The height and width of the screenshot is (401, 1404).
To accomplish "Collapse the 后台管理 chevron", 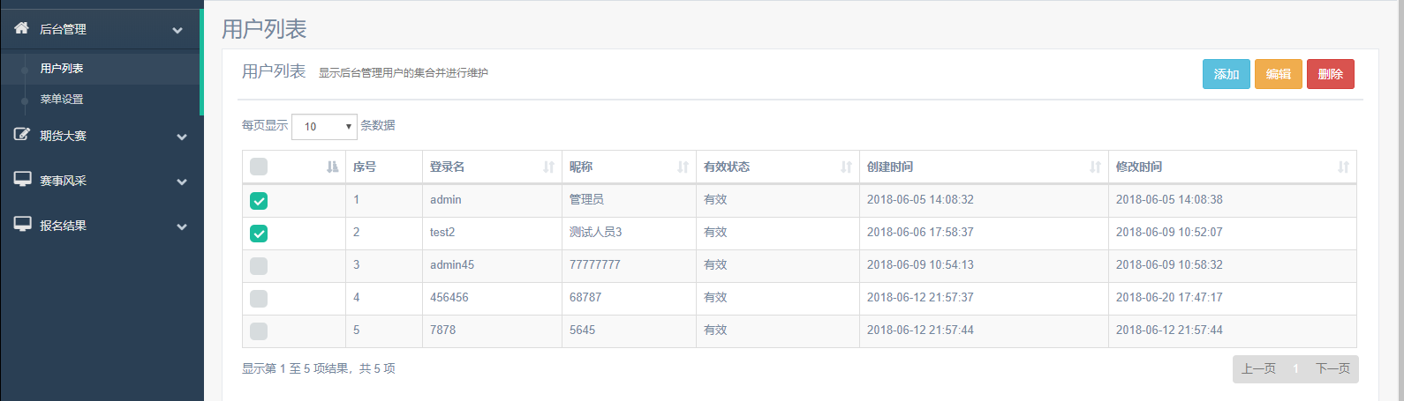I will tap(177, 30).
